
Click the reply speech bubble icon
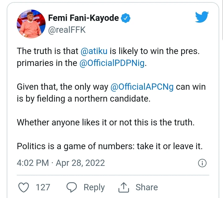click(x=72, y=187)
